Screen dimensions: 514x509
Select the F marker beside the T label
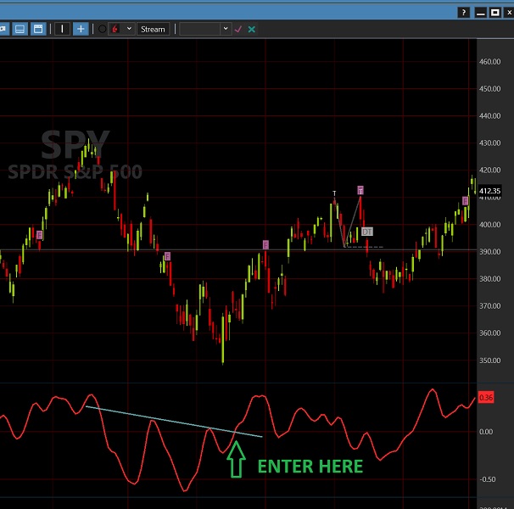tap(360, 190)
